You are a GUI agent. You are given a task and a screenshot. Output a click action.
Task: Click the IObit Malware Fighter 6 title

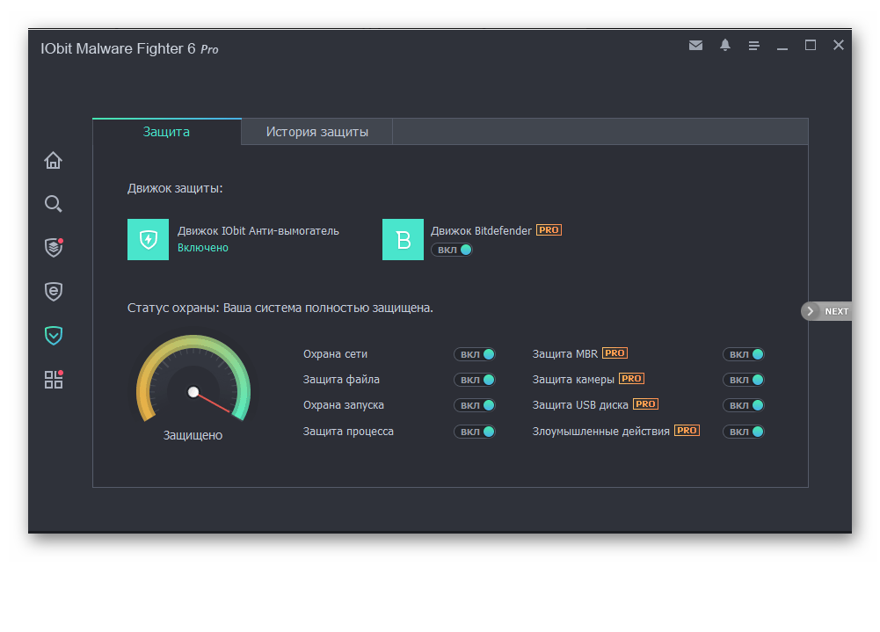click(x=129, y=49)
